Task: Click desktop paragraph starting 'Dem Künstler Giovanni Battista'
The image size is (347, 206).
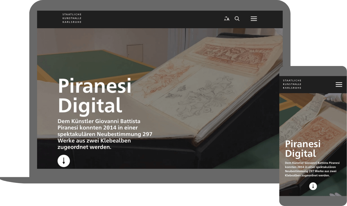Action: point(105,134)
